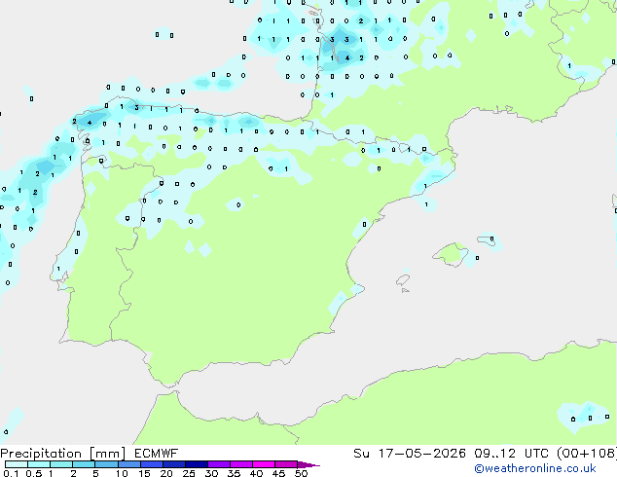Pick the 15–20 mm legend swatch
The image size is (617, 477).
[151, 464]
